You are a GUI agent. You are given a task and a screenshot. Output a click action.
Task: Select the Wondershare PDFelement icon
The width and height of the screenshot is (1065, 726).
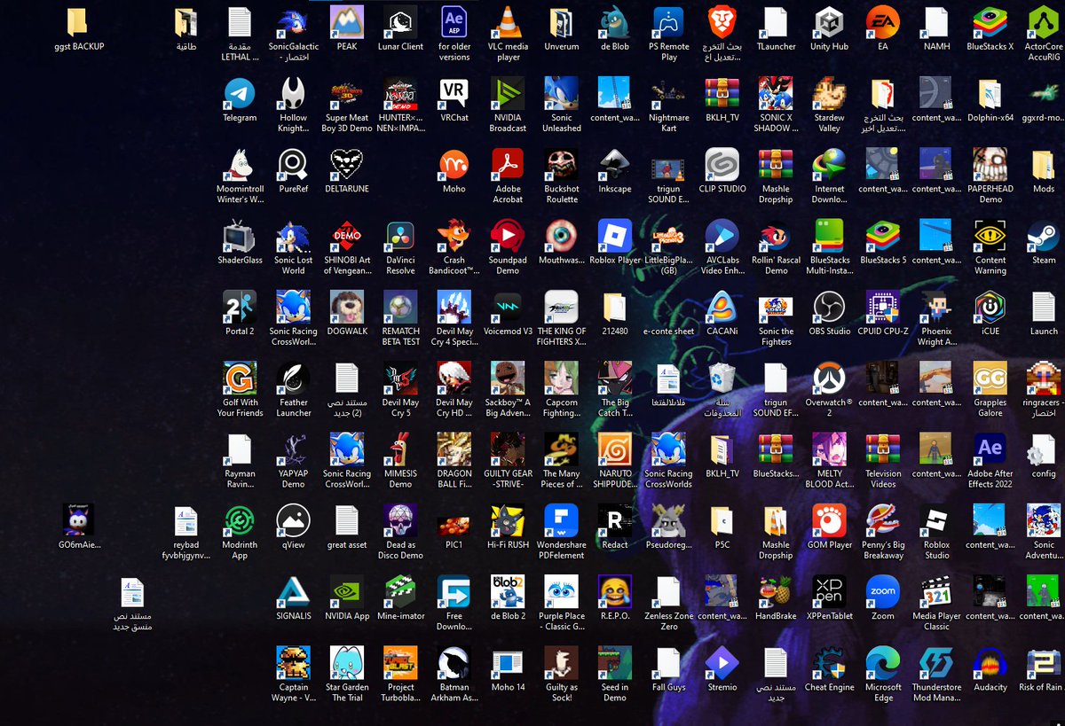pyautogui.click(x=561, y=520)
